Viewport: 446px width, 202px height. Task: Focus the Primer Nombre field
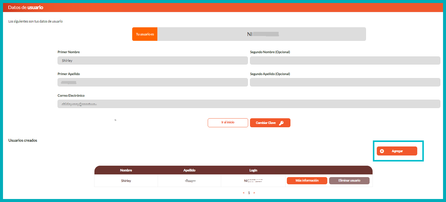153,61
